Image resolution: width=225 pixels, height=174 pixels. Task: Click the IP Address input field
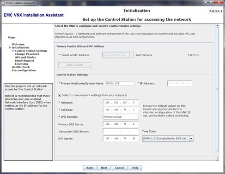[x=180, y=83]
